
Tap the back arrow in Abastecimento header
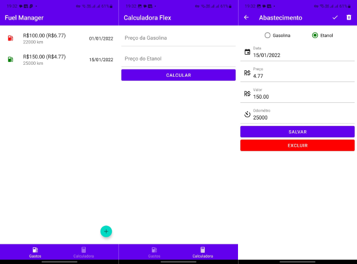click(246, 18)
